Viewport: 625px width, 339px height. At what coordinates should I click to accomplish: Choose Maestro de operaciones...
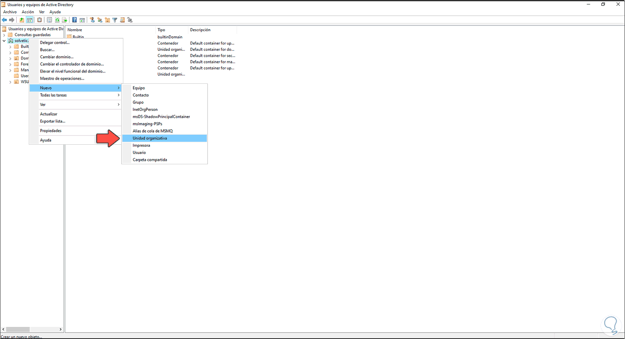point(75,78)
